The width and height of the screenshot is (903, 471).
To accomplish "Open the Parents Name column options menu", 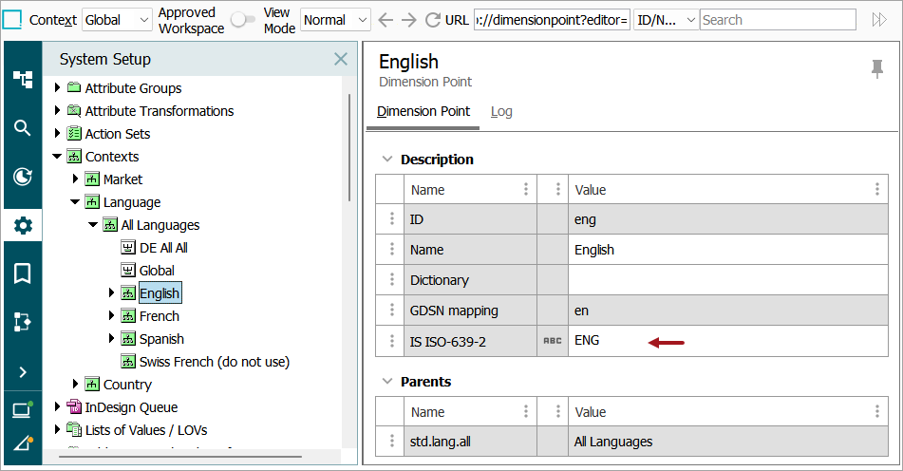I will [x=526, y=412].
